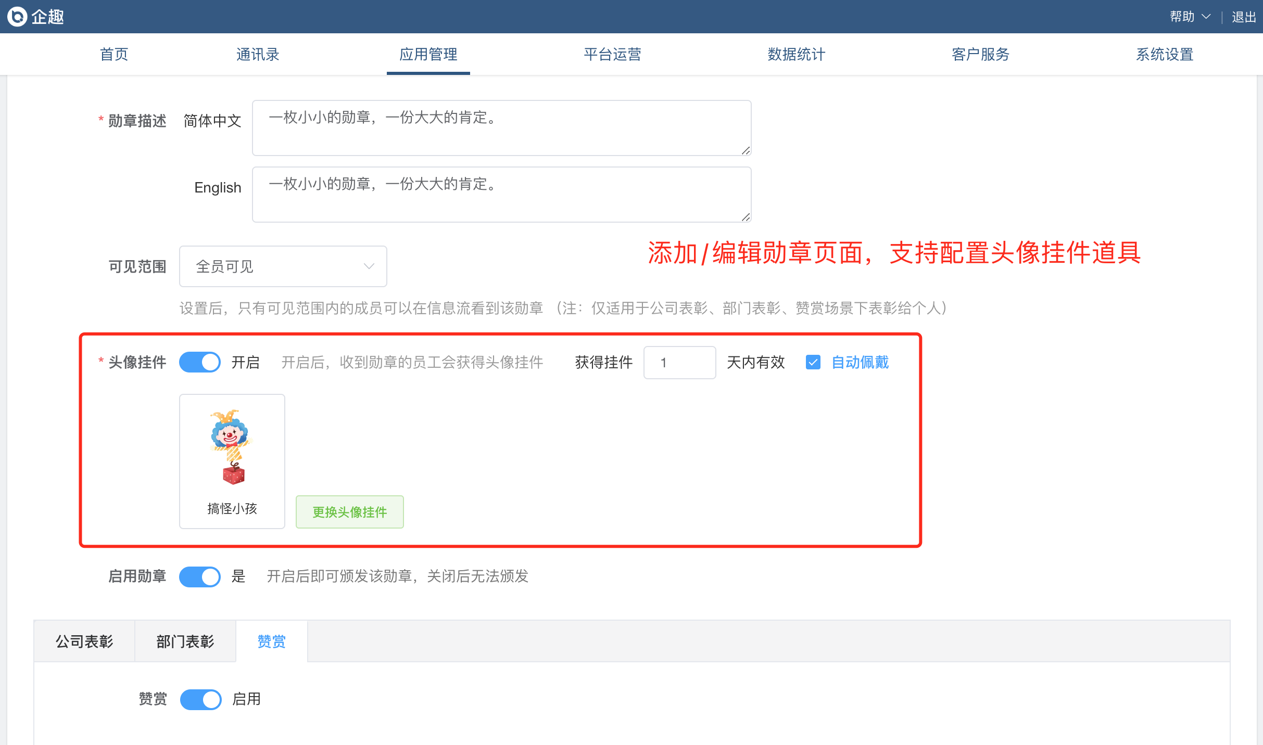Navigate to 系统设置 menu
The image size is (1263, 745).
pyautogui.click(x=1164, y=54)
